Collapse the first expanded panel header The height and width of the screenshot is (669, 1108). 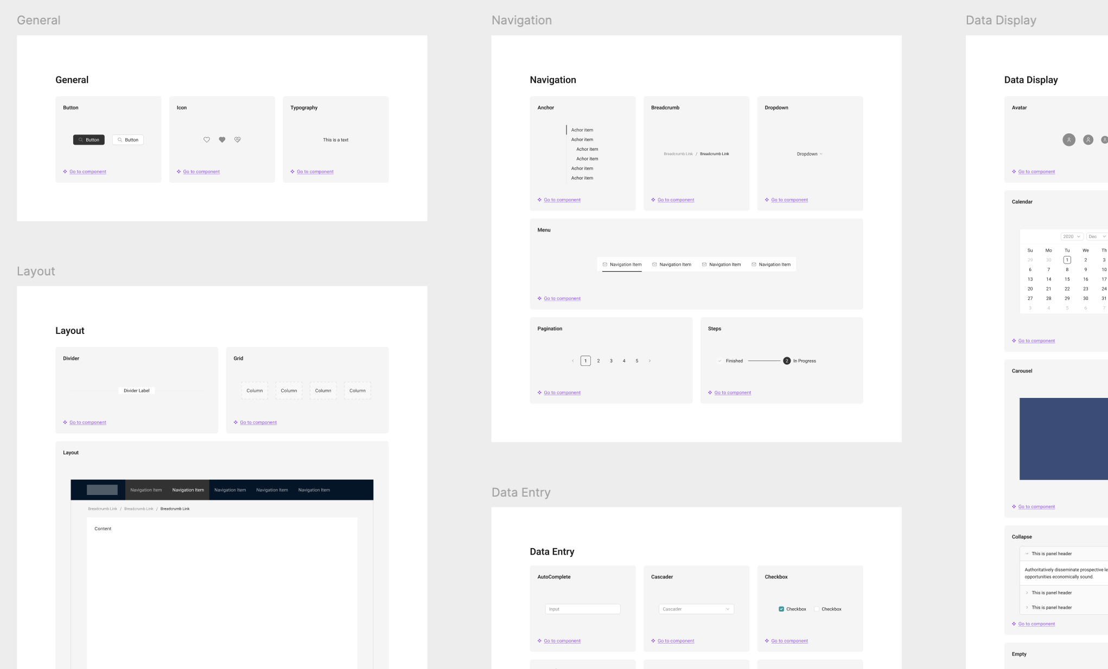tap(1064, 554)
